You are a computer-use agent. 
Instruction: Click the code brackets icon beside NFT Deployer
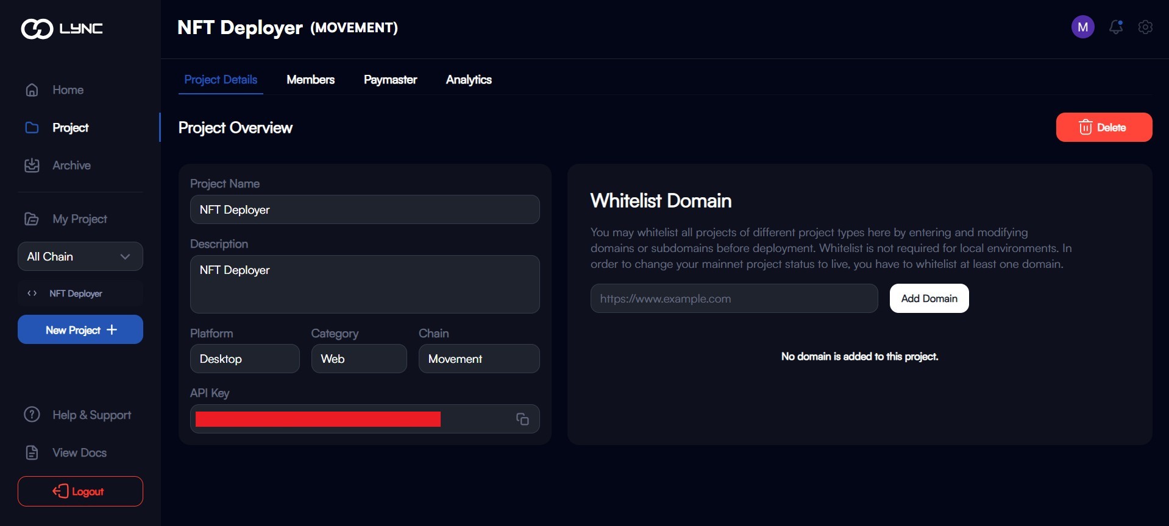tap(32, 293)
